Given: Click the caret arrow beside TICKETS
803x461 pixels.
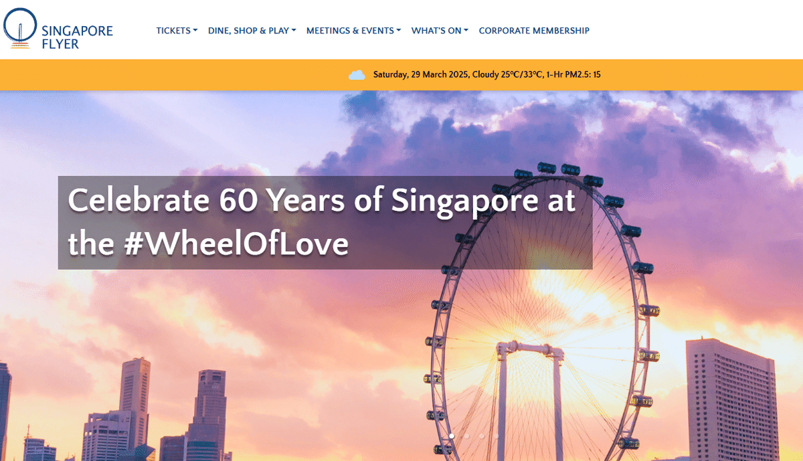Looking at the screenshot, I should [x=195, y=30].
